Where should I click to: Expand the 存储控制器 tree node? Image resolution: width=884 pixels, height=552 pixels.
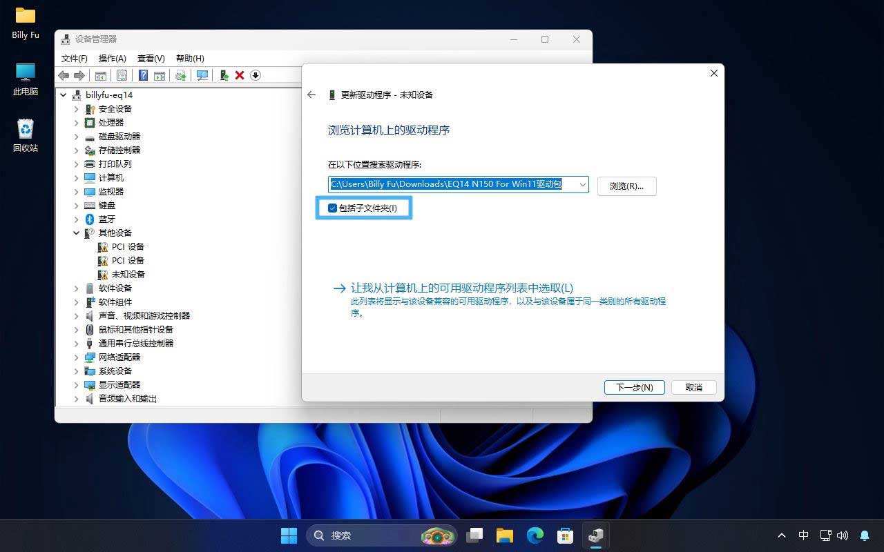click(77, 150)
